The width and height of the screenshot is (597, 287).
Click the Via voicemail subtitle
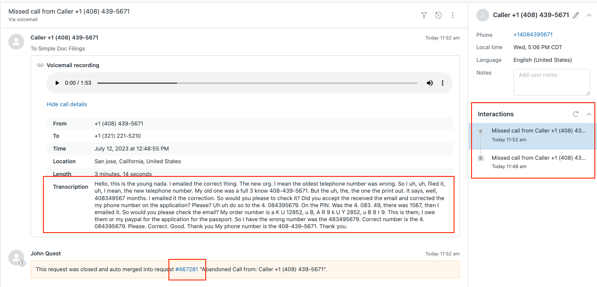pos(23,20)
